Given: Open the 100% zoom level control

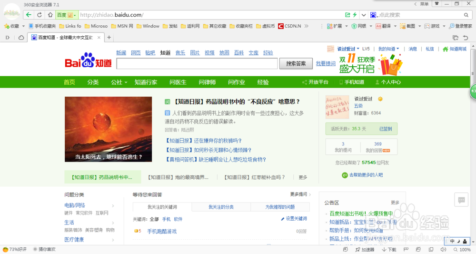Looking at the screenshot, I should tap(462, 249).
